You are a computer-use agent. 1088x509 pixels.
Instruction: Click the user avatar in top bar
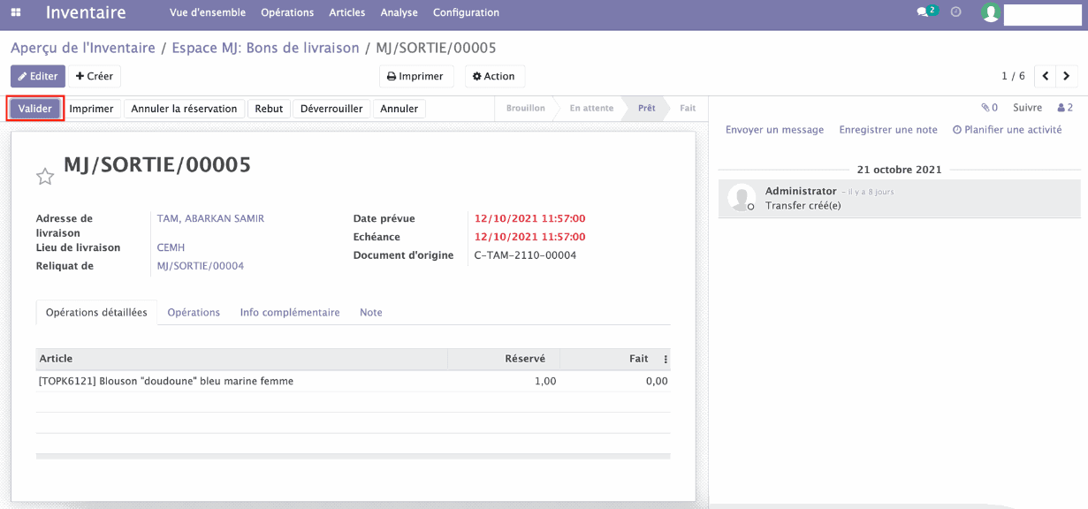point(991,13)
